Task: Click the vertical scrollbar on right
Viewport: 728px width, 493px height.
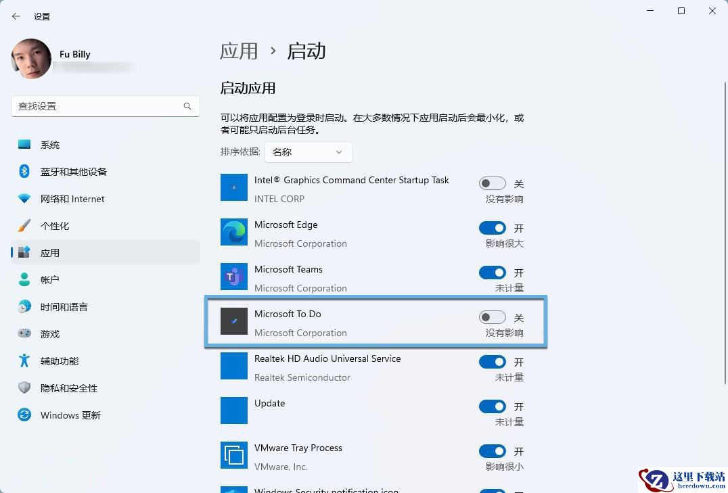Action: tap(725, 233)
